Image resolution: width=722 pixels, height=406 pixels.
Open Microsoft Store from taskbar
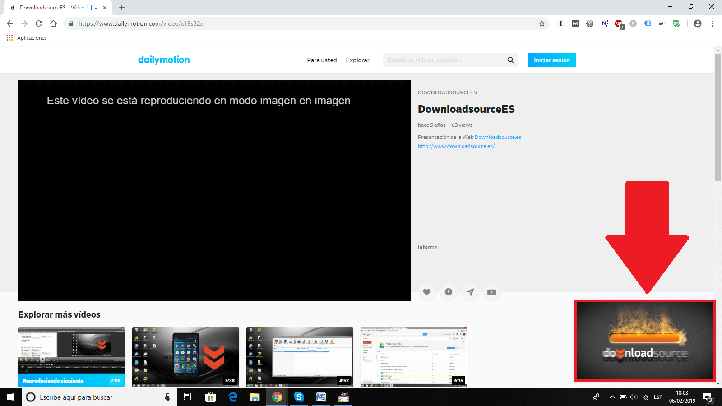coord(210,397)
